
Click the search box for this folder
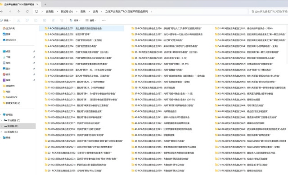pos(269,12)
